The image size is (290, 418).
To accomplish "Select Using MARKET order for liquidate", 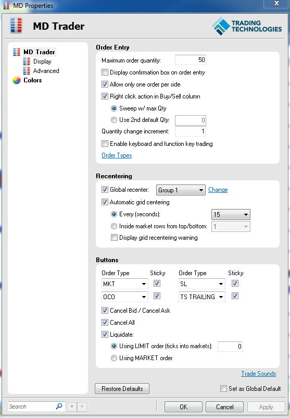I will (114, 358).
